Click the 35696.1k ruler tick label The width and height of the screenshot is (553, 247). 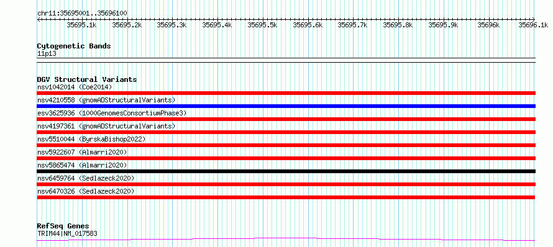[x=533, y=25]
